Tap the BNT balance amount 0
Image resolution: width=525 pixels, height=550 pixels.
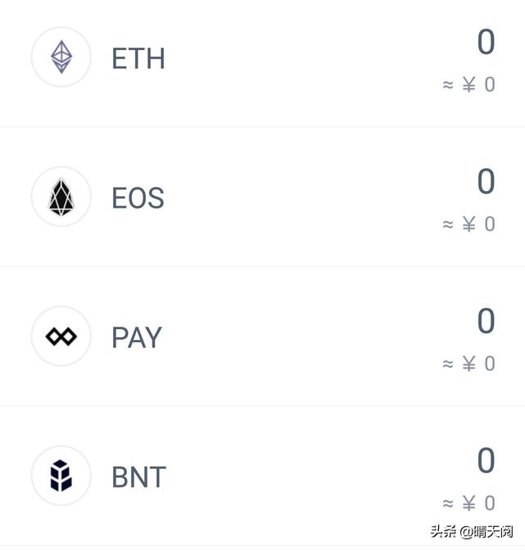click(x=486, y=461)
